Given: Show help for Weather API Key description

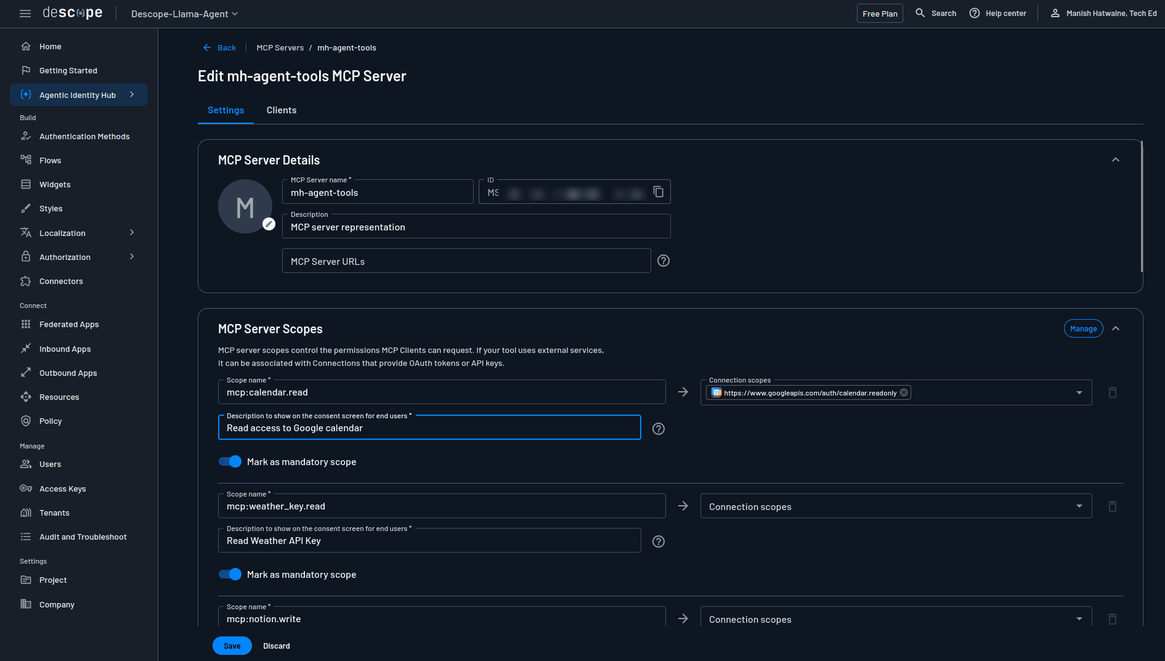Looking at the screenshot, I should coord(659,541).
